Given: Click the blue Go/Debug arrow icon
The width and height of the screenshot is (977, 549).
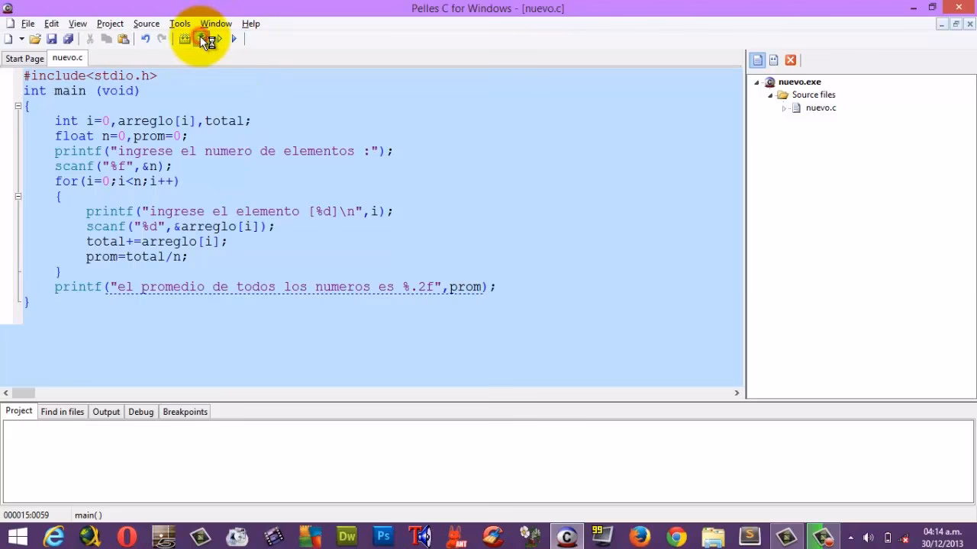Looking at the screenshot, I should click(x=234, y=39).
